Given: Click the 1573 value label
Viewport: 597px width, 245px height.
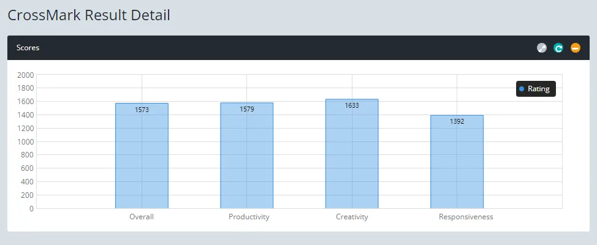Looking at the screenshot, I should [142, 110].
